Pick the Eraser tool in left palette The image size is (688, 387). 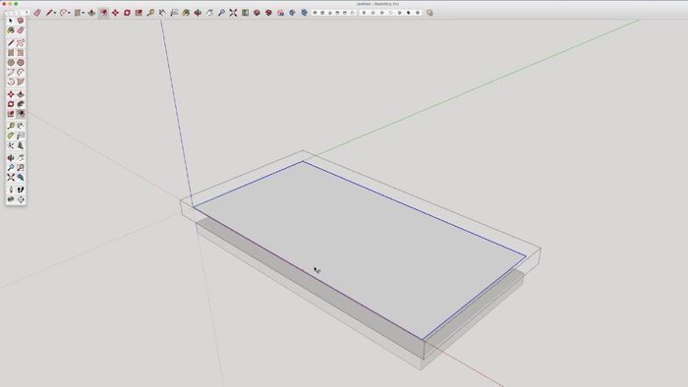[21, 30]
